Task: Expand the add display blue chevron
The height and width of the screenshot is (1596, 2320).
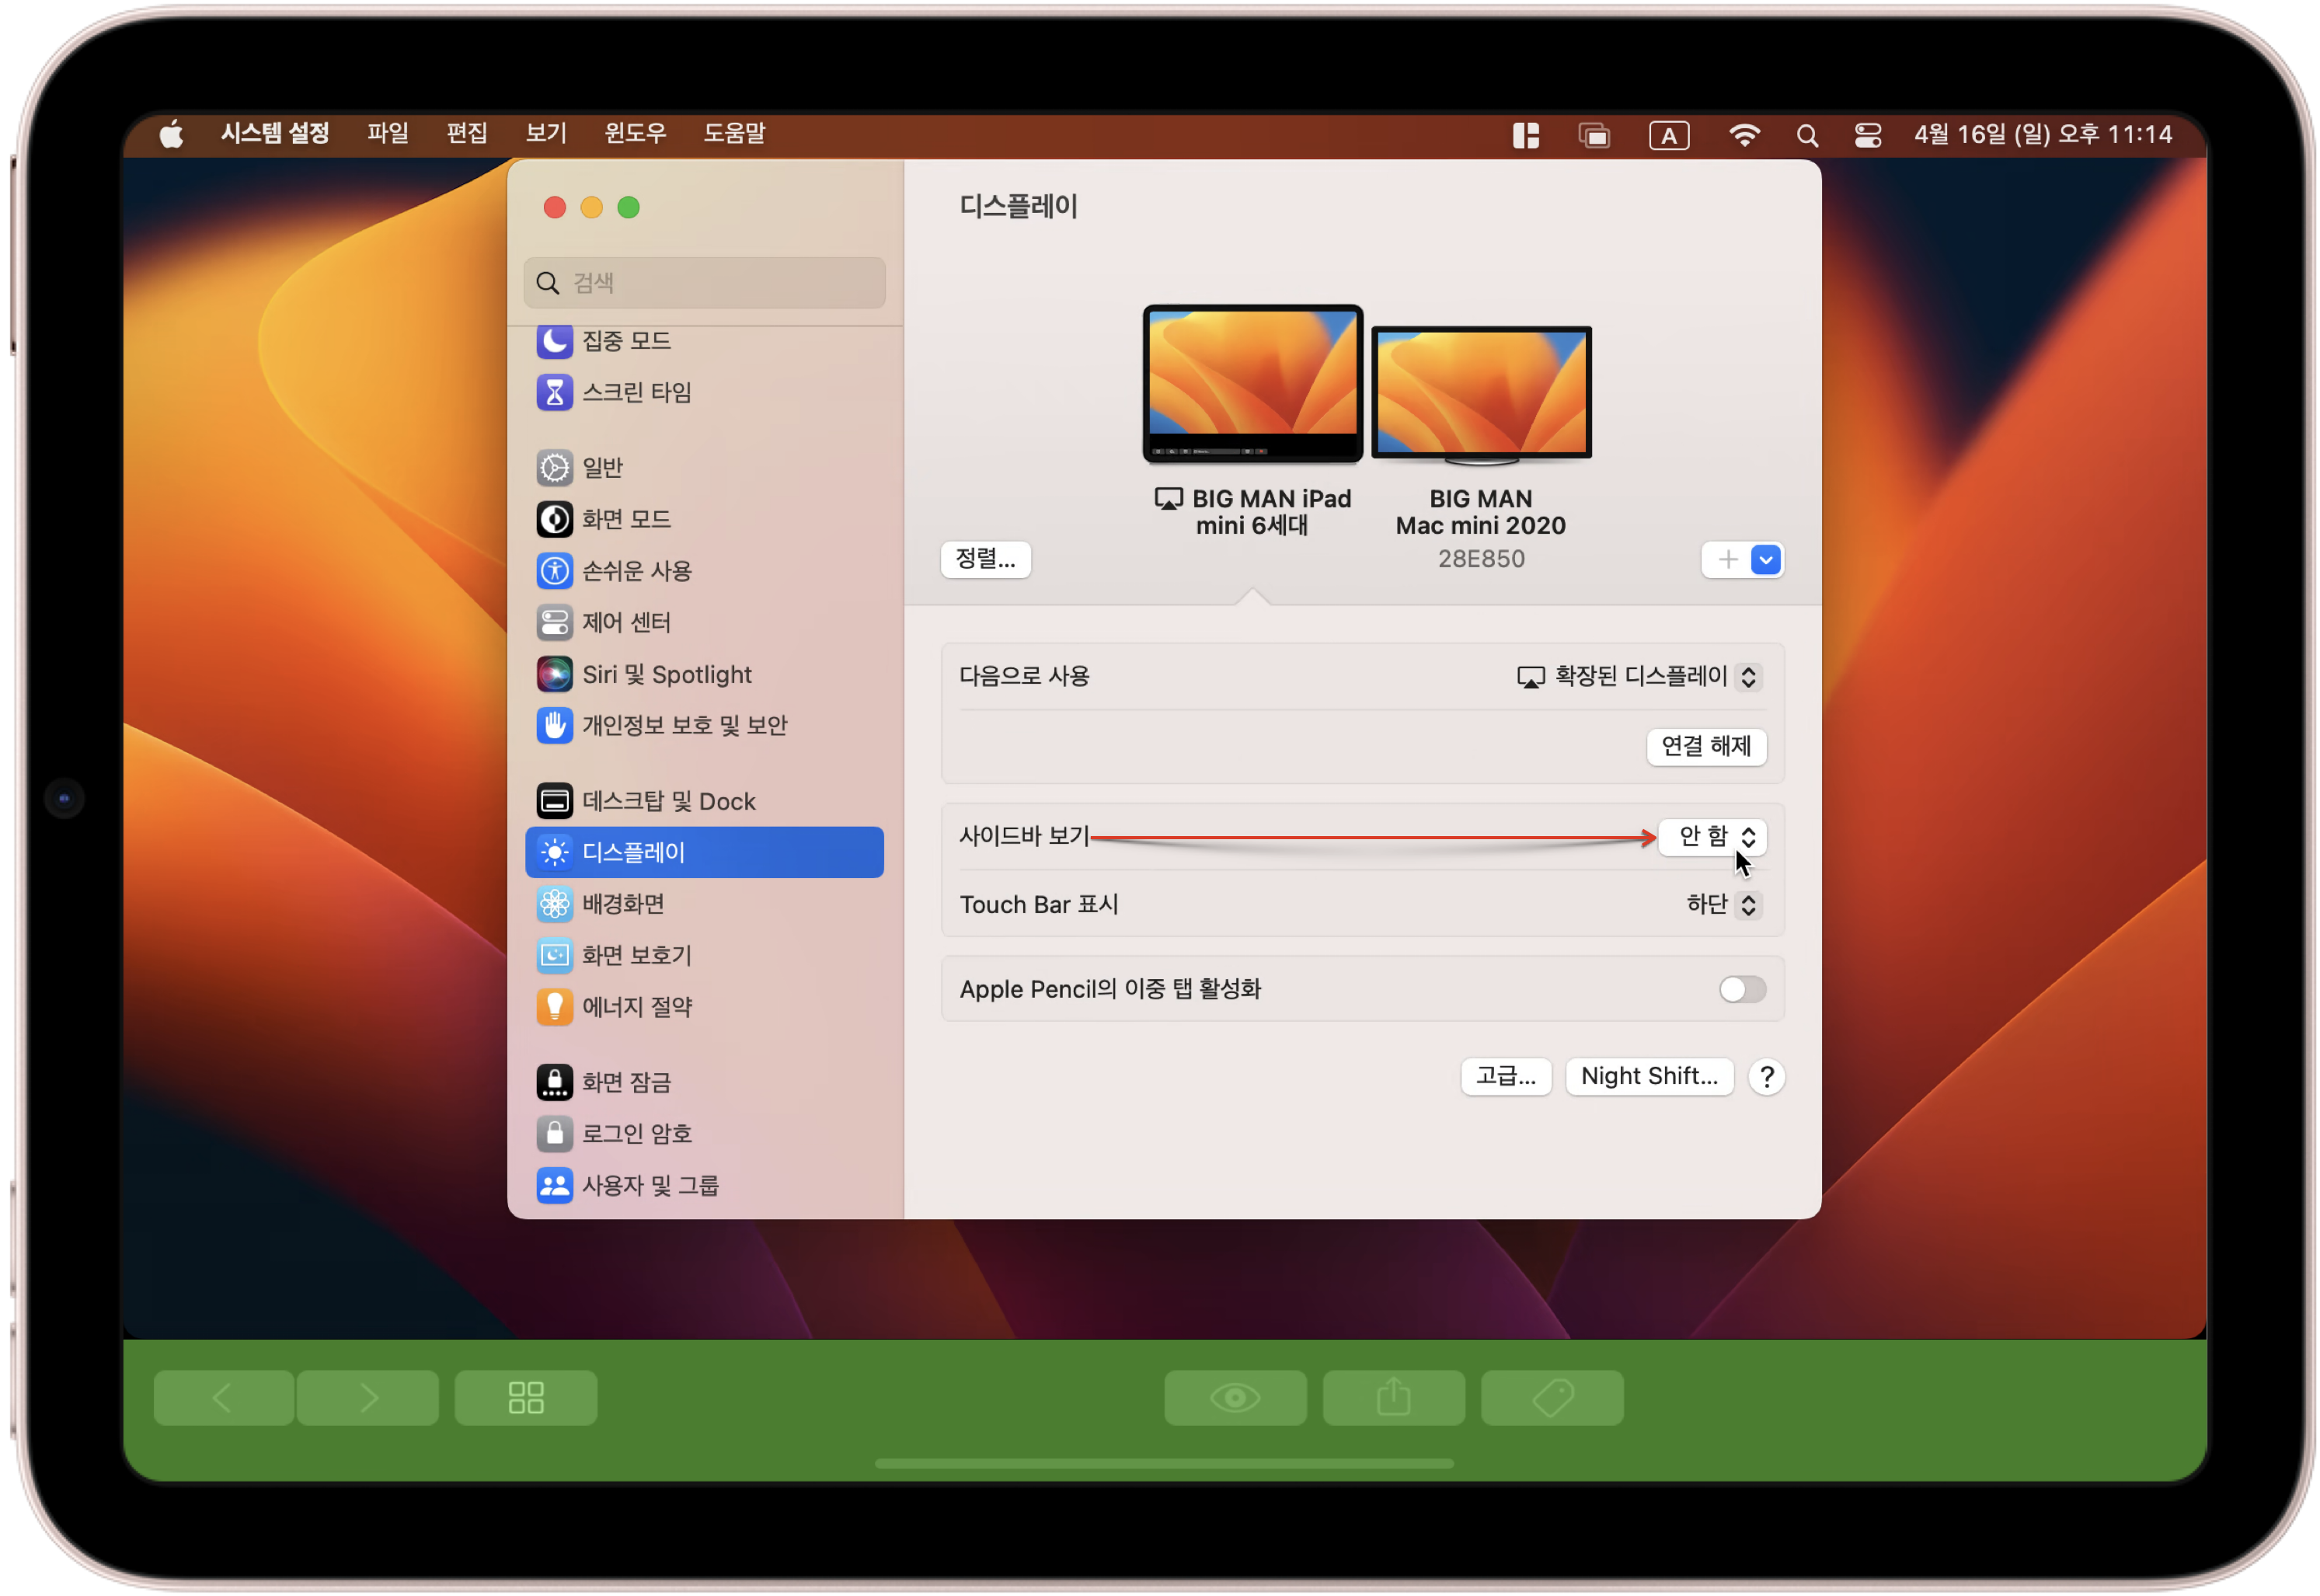Action: click(1766, 560)
